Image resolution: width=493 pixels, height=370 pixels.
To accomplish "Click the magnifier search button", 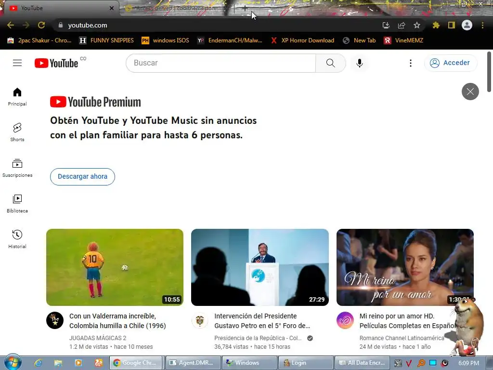I will [x=330, y=63].
